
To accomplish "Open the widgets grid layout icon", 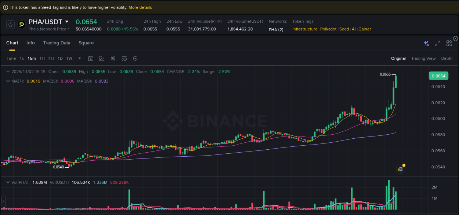I will [449, 43].
